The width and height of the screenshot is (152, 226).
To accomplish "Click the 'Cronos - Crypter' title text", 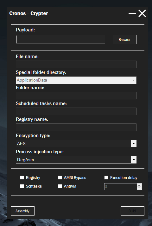I will pos(28,13).
